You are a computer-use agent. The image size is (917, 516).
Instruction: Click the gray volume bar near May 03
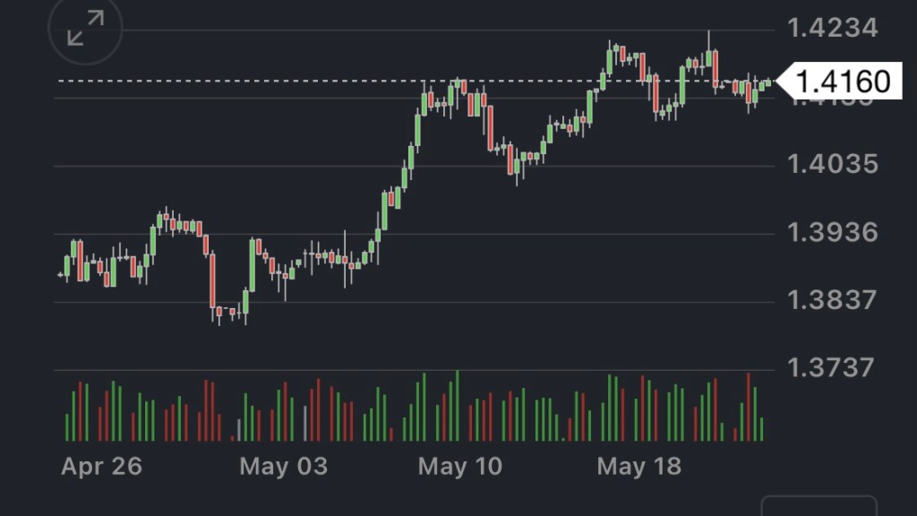point(305,424)
